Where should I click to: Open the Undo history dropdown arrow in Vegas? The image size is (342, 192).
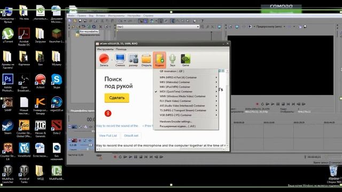tap(125, 21)
